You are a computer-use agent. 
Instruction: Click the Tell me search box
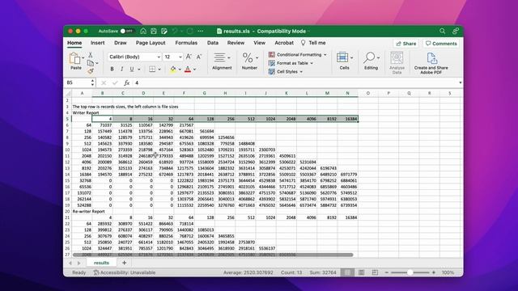[x=313, y=43]
